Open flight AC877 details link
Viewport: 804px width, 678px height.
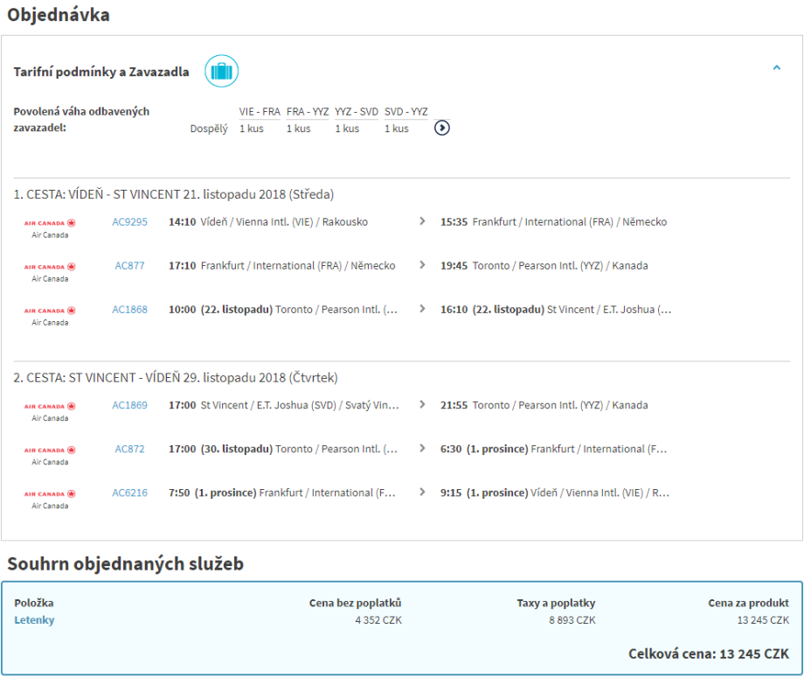(x=129, y=266)
